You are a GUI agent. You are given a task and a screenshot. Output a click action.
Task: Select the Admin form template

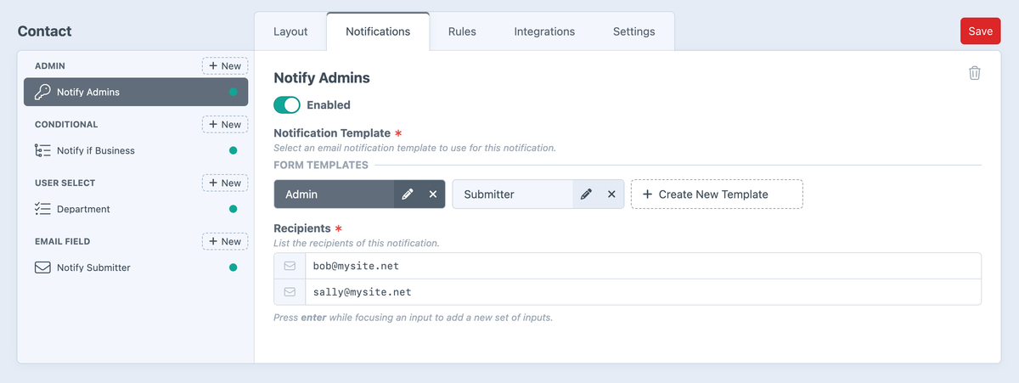tap(335, 194)
